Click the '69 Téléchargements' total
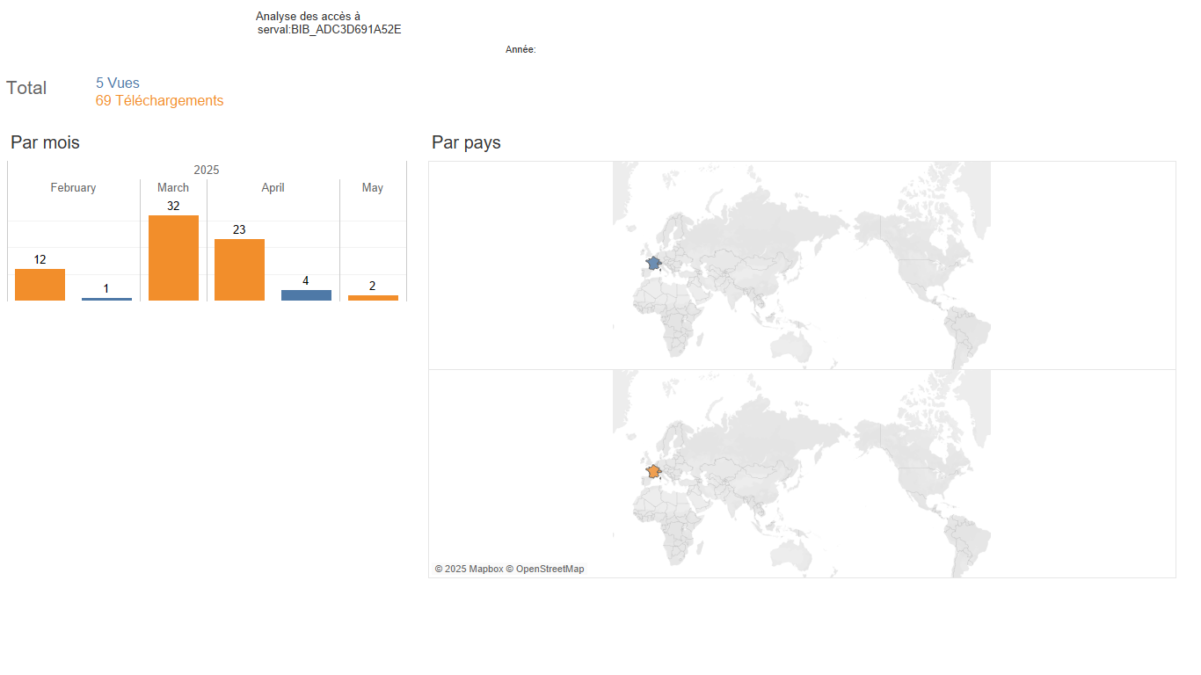Image resolution: width=1201 pixels, height=675 pixels. tap(159, 101)
